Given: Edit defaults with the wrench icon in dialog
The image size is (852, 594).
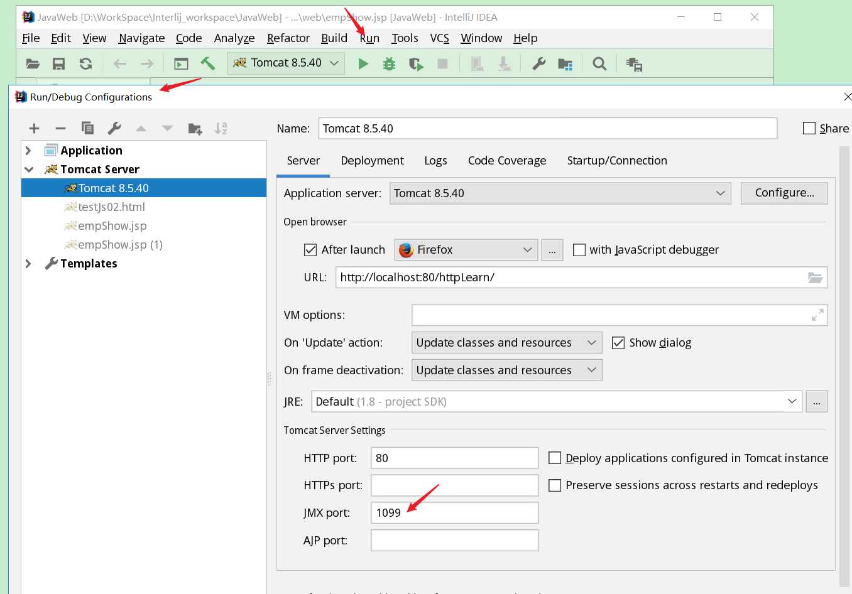Looking at the screenshot, I should 114,128.
